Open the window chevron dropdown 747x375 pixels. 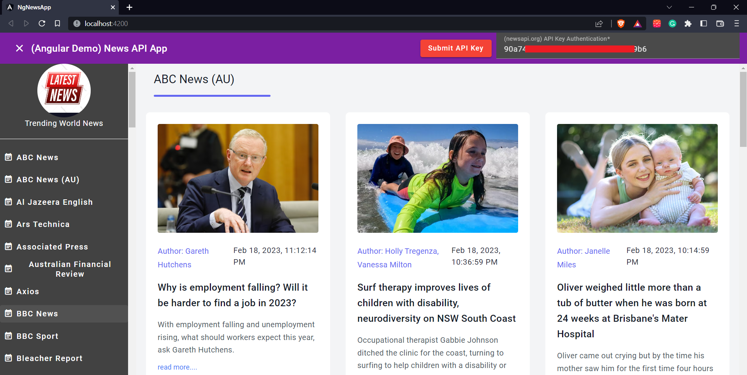pos(669,7)
